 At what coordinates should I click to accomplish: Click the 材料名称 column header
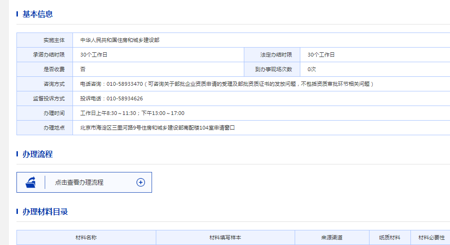point(86,237)
